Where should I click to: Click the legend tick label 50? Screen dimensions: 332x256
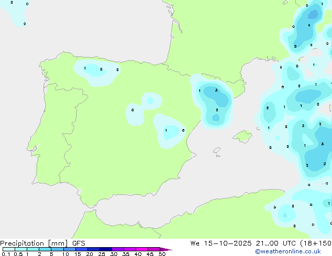pos(162,254)
